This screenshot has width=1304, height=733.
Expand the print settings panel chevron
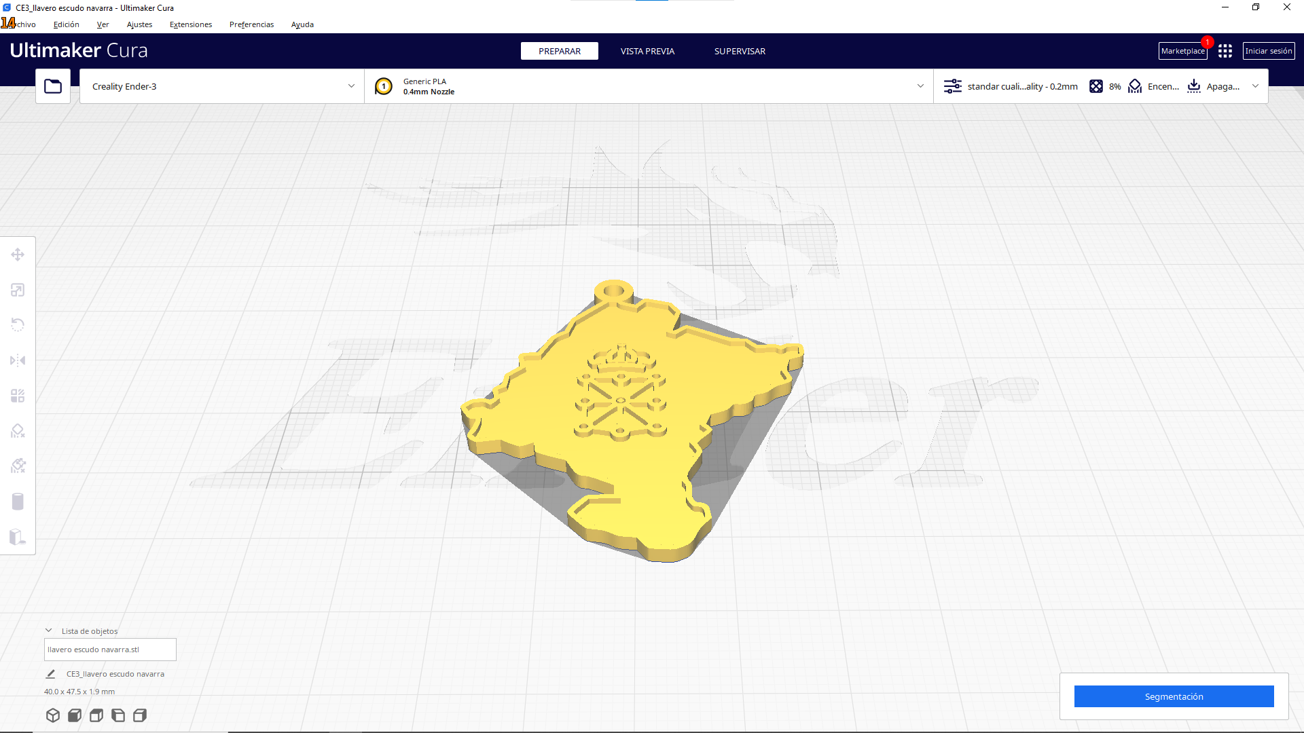1255,86
